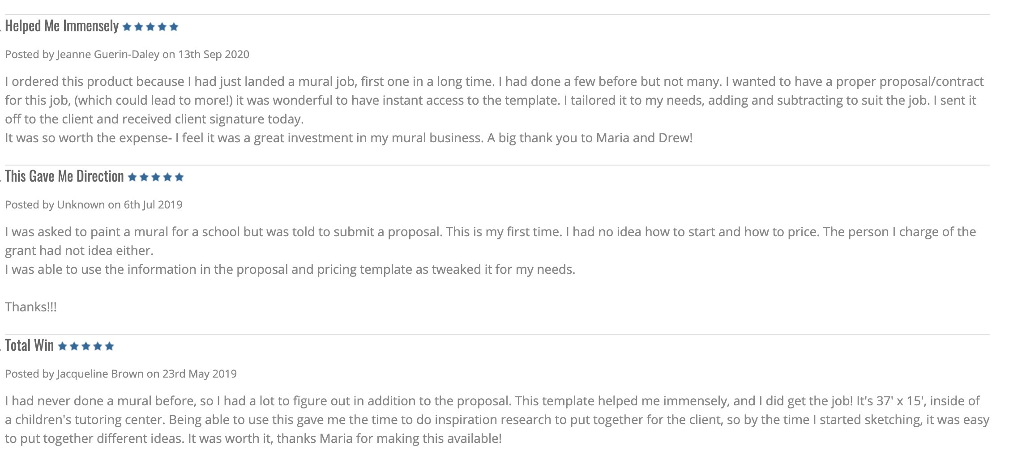Click the line ending thanks Maria for making this available
The width and height of the screenshot is (1009, 459).
[253, 438]
